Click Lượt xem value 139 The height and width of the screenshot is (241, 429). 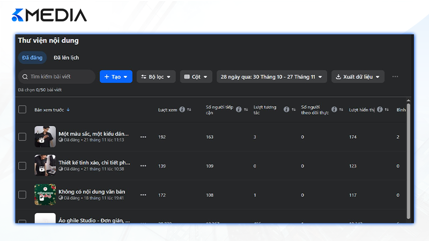162,166
